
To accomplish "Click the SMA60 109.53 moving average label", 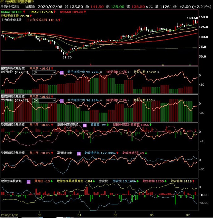I will coord(71,12).
